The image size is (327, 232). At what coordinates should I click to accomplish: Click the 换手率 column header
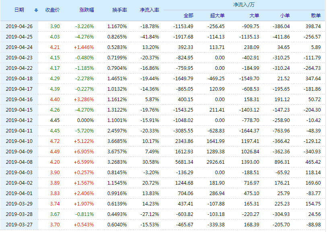(119, 10)
